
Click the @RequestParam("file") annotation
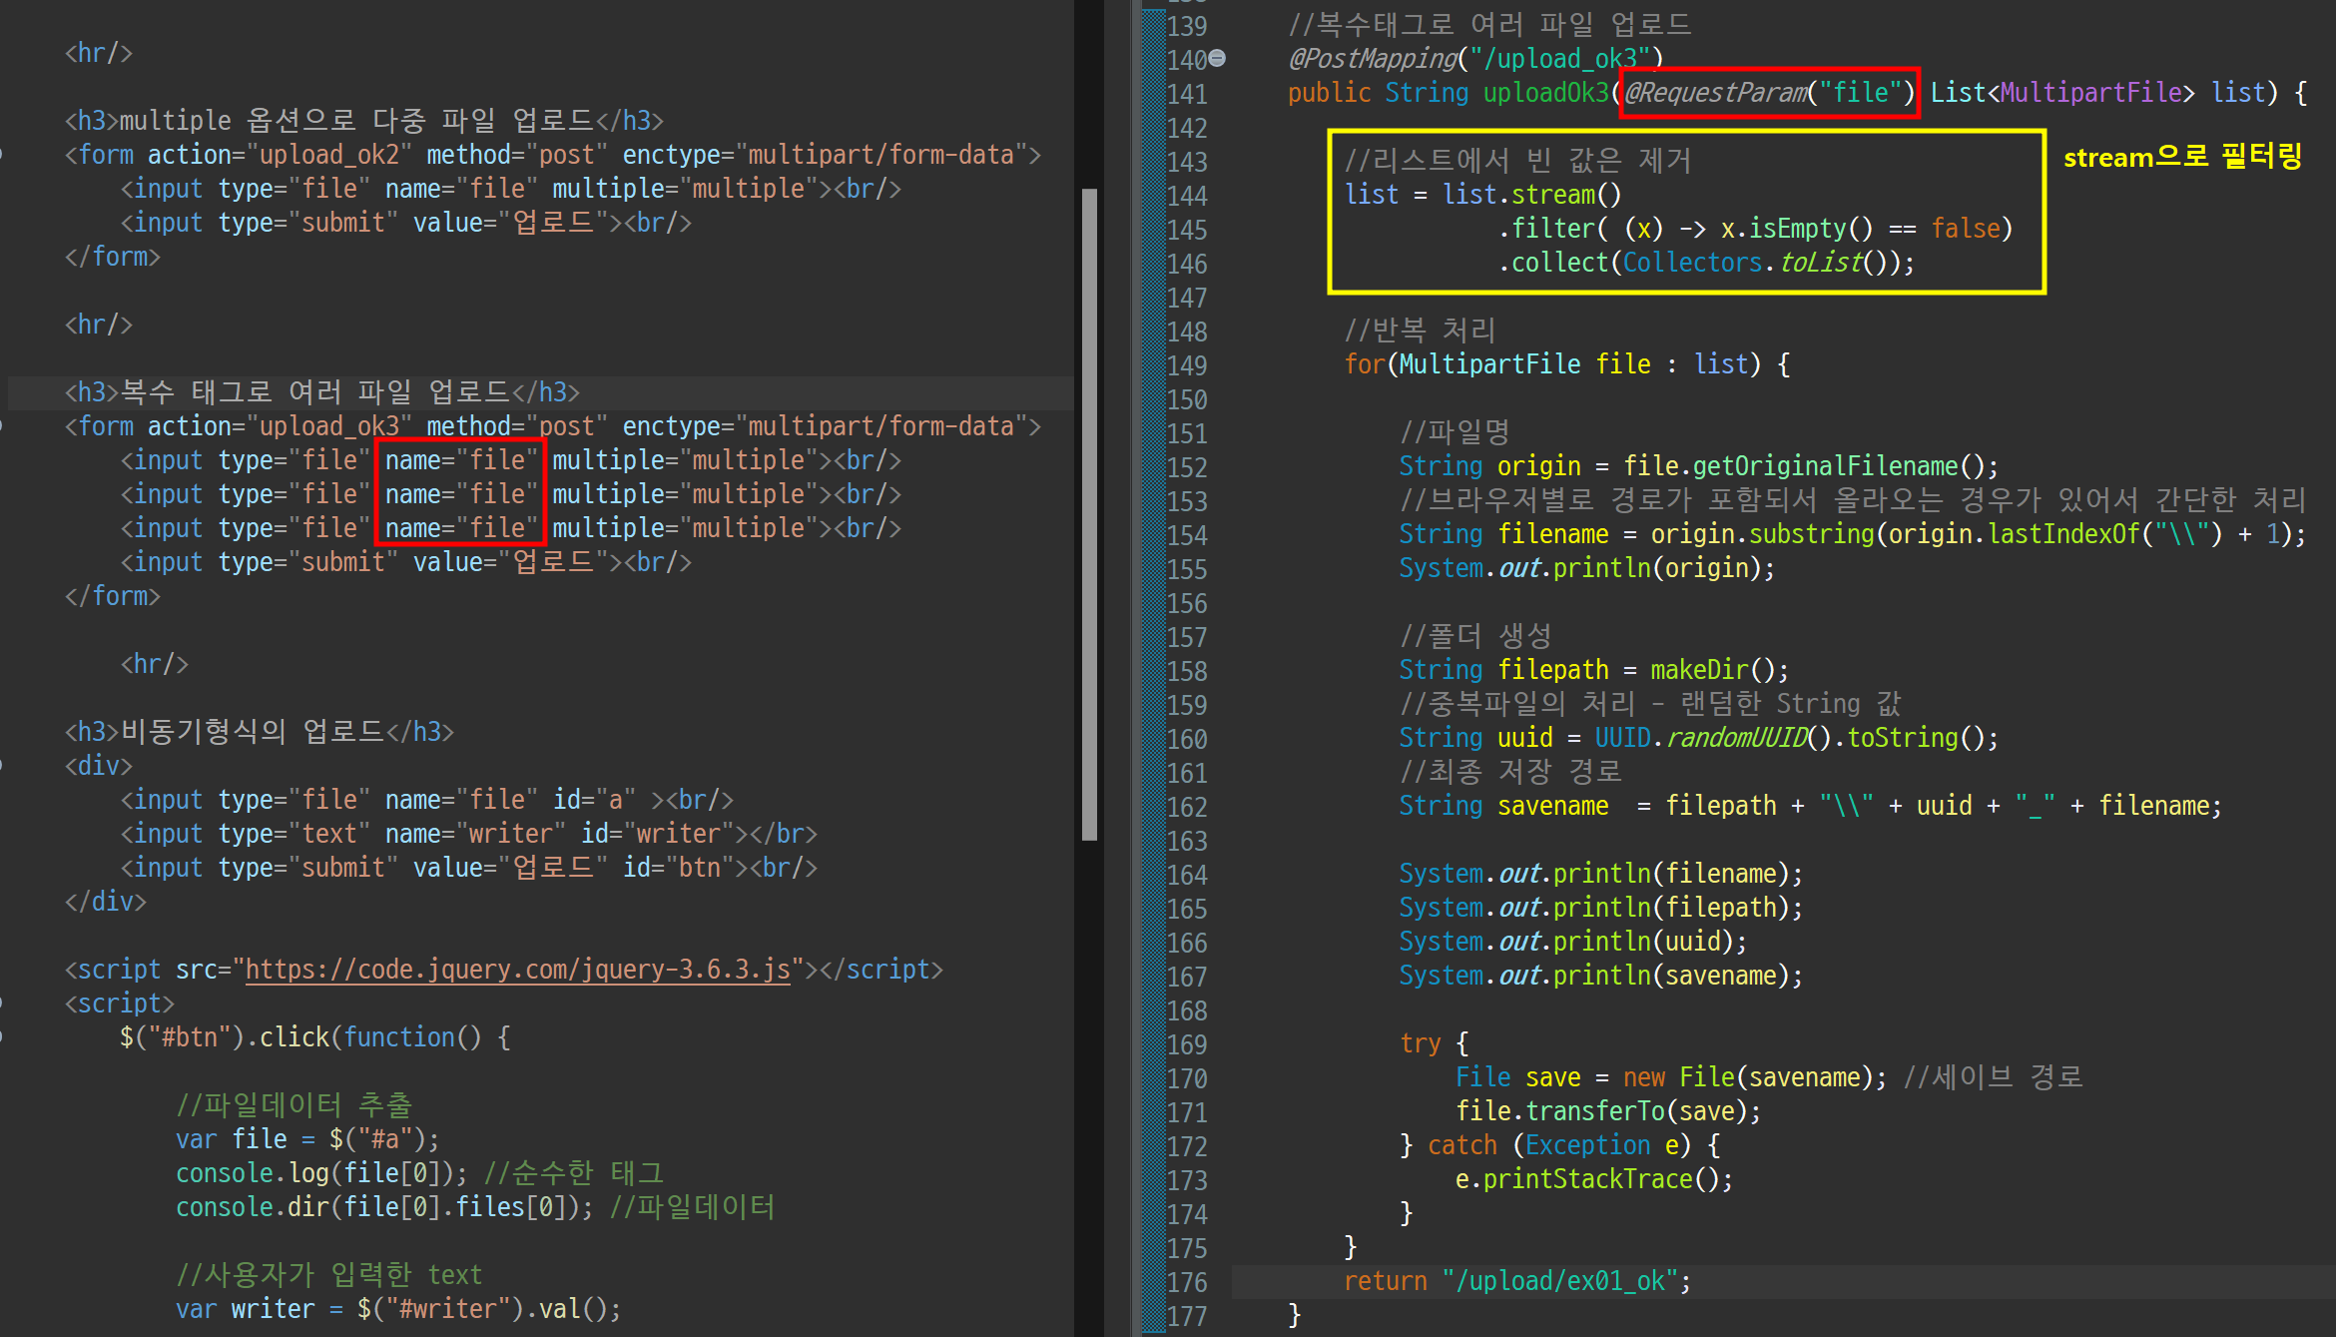click(x=1768, y=93)
